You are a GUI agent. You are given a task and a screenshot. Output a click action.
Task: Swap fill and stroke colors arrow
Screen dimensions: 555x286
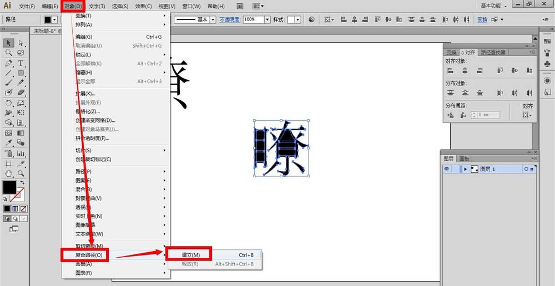coord(22,182)
